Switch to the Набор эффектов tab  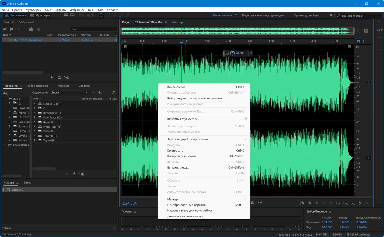point(37,86)
